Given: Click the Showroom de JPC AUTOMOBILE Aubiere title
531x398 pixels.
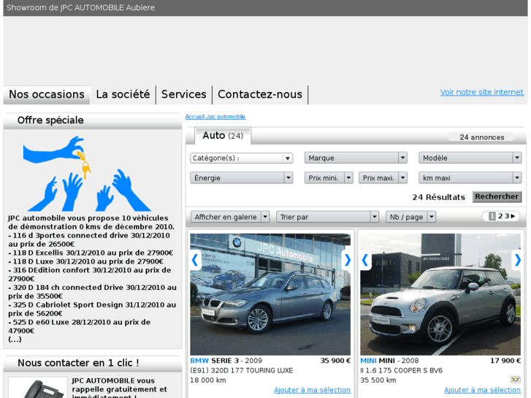Looking at the screenshot, I should click(x=80, y=7).
